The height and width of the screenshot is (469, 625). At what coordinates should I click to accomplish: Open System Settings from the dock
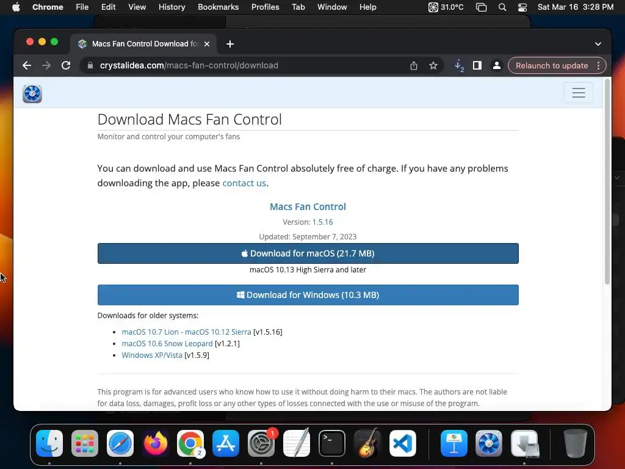pyautogui.click(x=261, y=443)
